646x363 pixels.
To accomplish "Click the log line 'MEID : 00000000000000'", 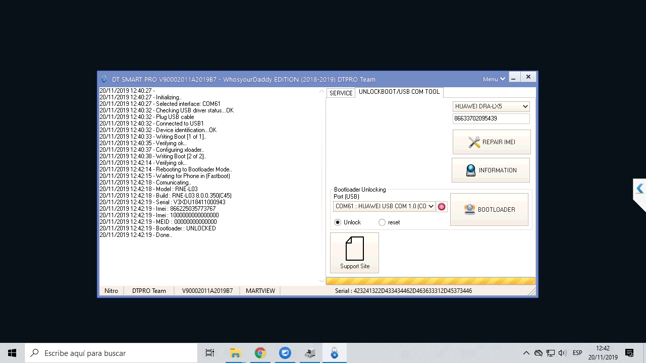I will [158, 222].
